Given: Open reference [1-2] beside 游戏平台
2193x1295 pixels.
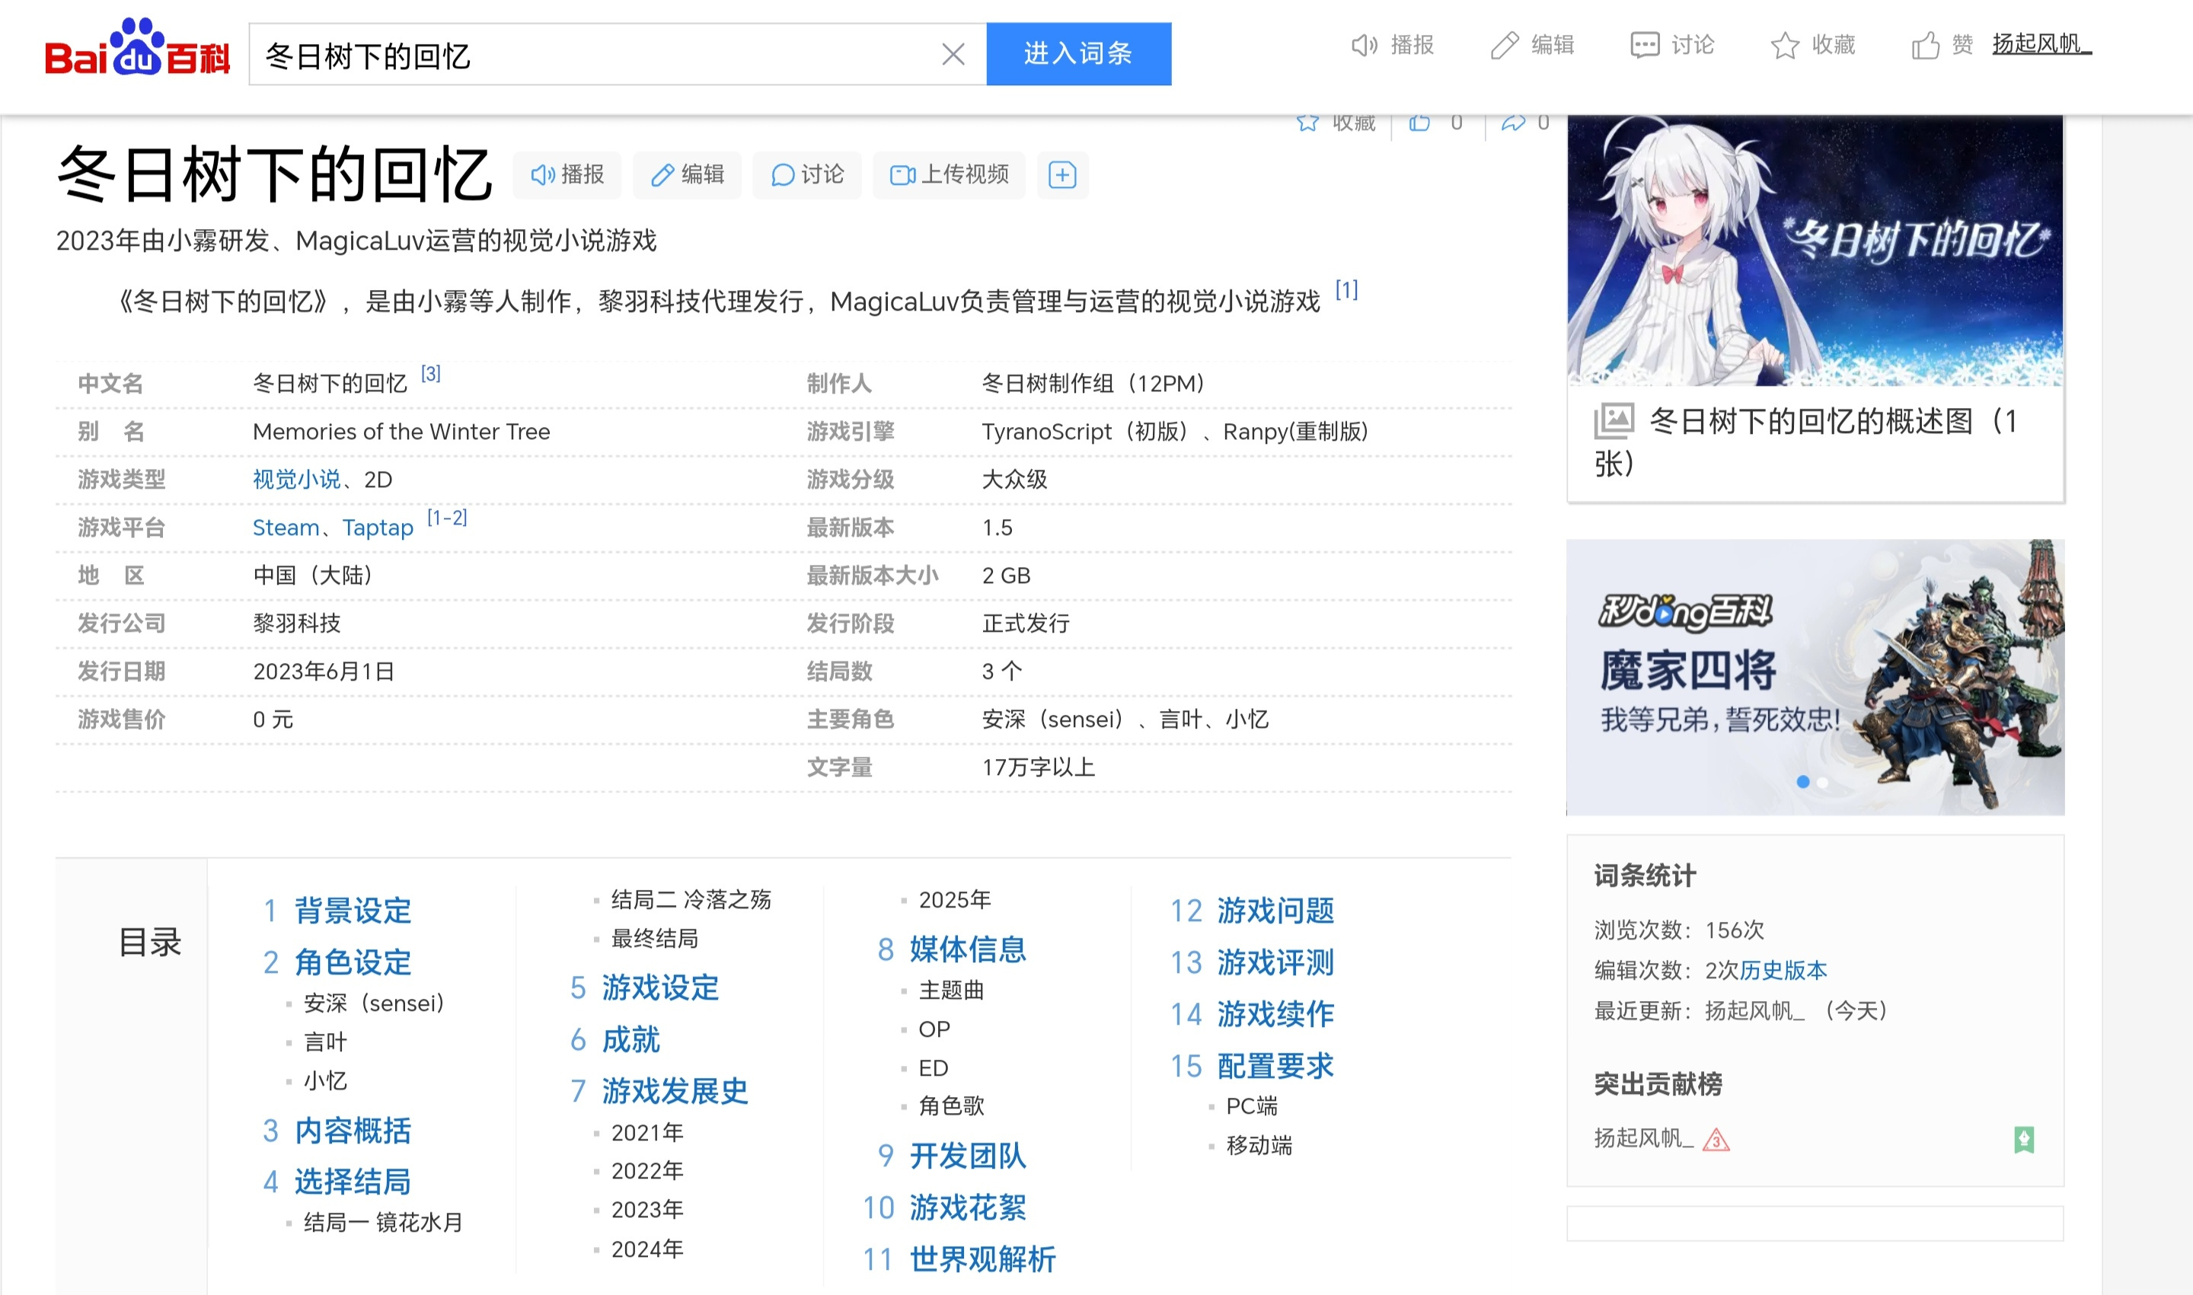Looking at the screenshot, I should pos(447,518).
